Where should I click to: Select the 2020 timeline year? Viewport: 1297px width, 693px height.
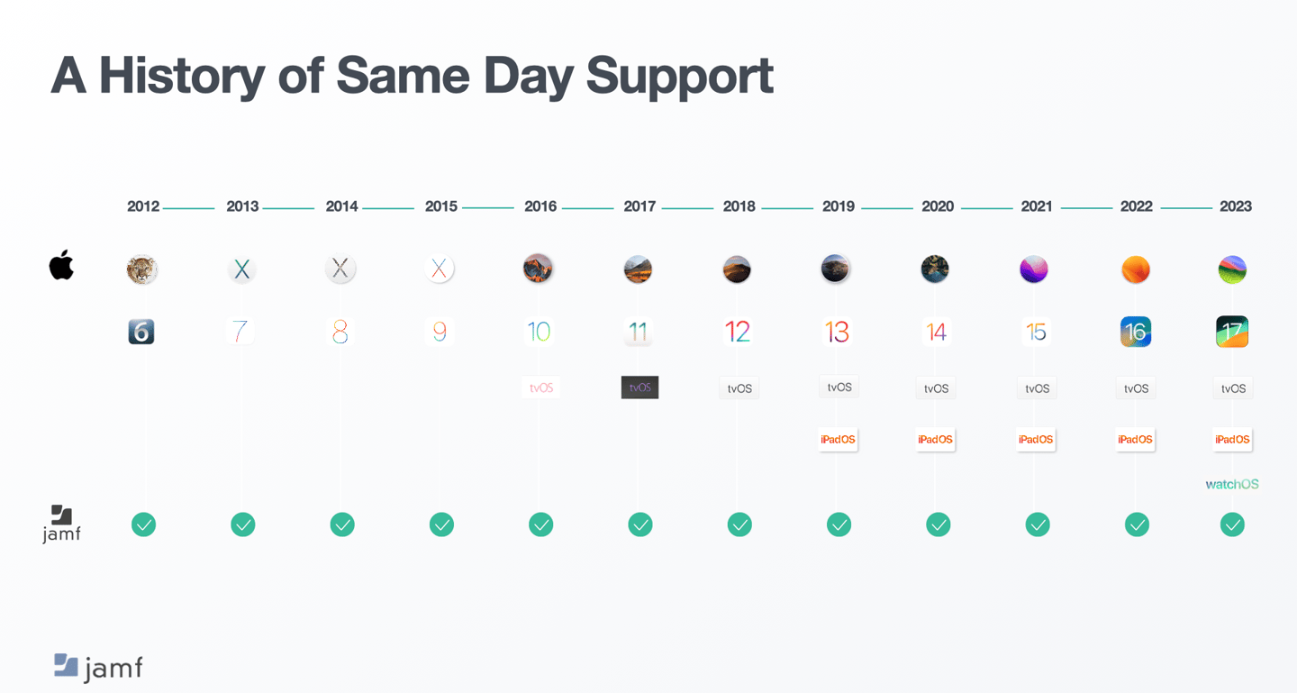pyautogui.click(x=938, y=206)
